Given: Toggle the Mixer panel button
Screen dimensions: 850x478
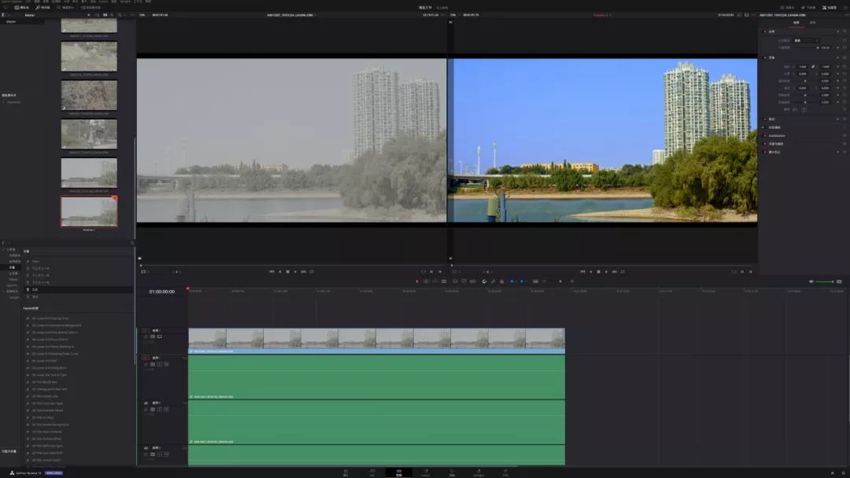Looking at the screenshot, I should pos(787,8).
